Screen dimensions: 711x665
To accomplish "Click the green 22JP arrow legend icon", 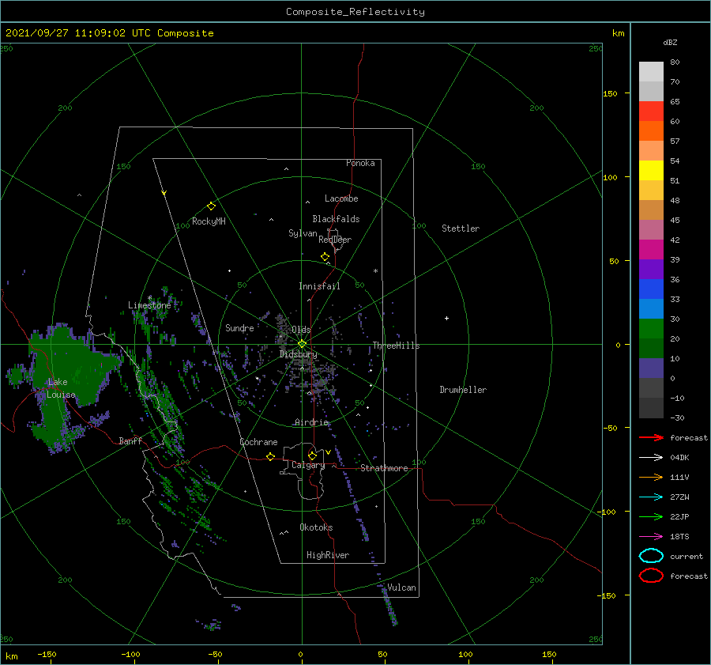I will [x=651, y=516].
